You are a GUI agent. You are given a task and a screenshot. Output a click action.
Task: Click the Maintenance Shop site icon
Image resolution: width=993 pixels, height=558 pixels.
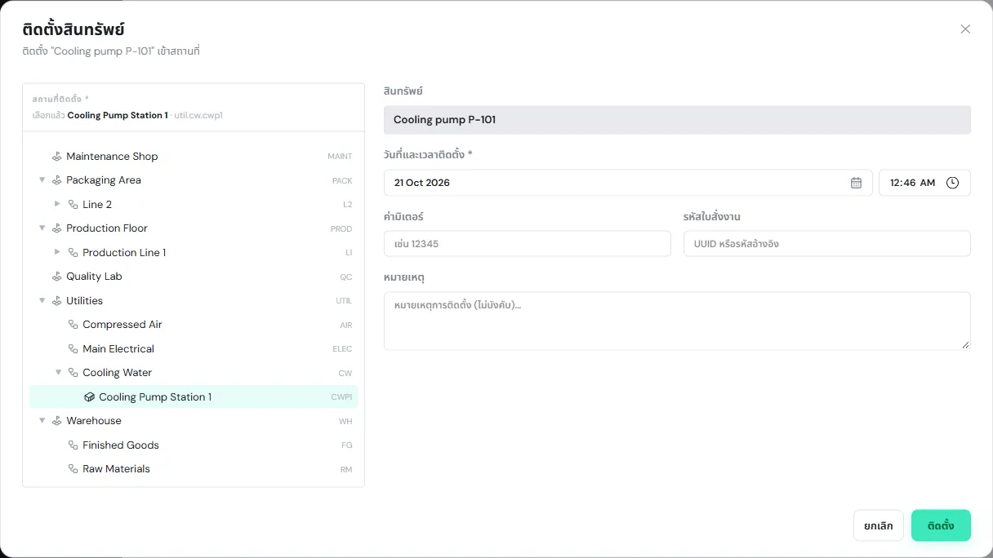[56, 156]
